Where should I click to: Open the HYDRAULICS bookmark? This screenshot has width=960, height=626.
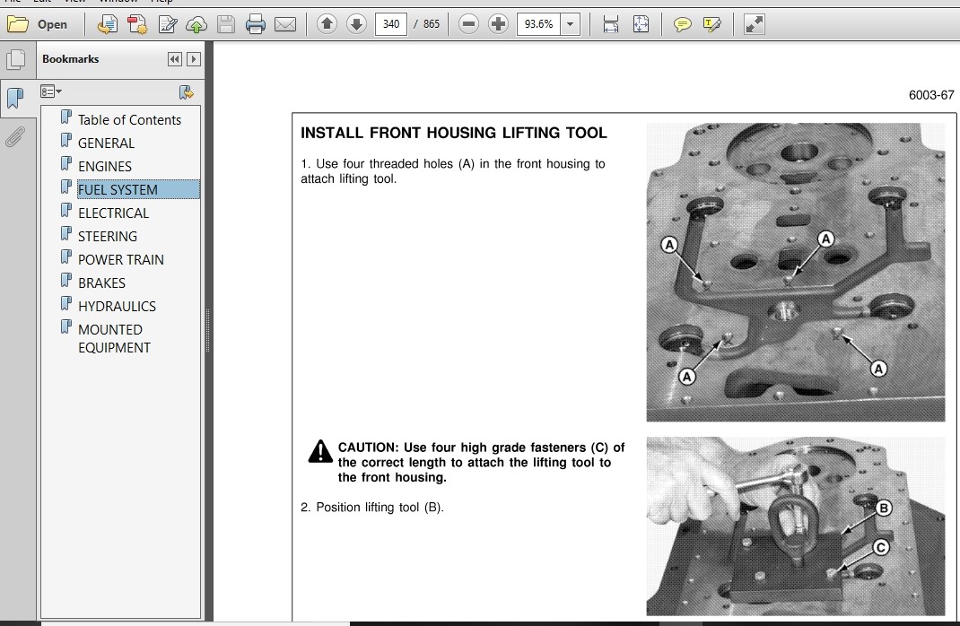117,306
